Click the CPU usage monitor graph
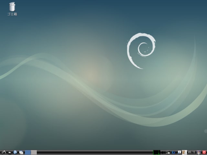The width and height of the screenshot is (207, 155). click(157, 152)
